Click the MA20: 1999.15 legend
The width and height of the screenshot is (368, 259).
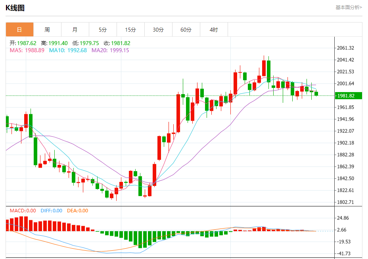pyautogui.click(x=110, y=50)
